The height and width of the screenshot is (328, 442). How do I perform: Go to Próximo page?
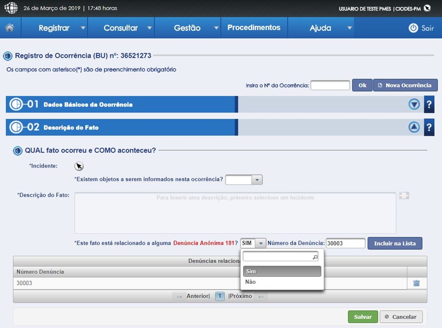(x=240, y=296)
